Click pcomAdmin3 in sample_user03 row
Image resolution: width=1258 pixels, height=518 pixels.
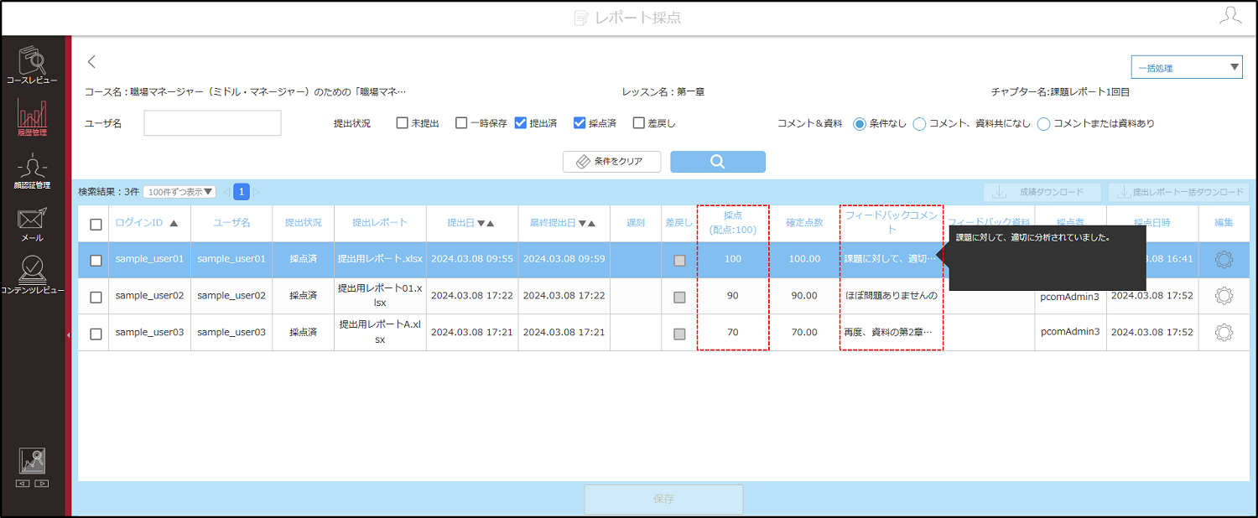coord(1070,332)
